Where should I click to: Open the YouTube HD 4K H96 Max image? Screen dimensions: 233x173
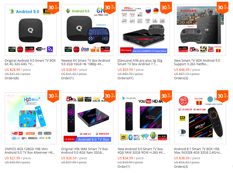[x=144, y=118]
